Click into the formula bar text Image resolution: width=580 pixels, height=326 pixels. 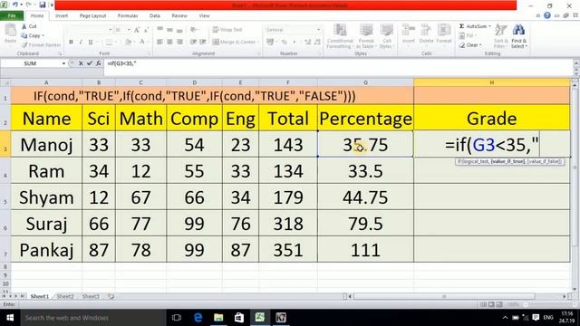[x=122, y=63]
